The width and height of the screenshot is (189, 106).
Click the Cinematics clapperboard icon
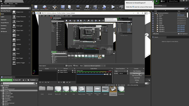[95, 8]
